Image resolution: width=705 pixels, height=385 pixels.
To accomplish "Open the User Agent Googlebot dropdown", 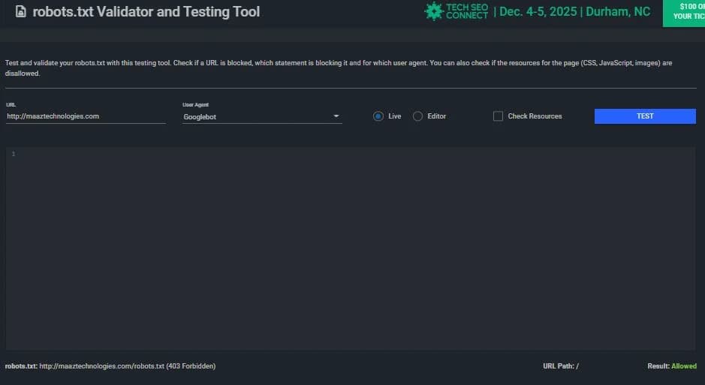I will click(262, 117).
